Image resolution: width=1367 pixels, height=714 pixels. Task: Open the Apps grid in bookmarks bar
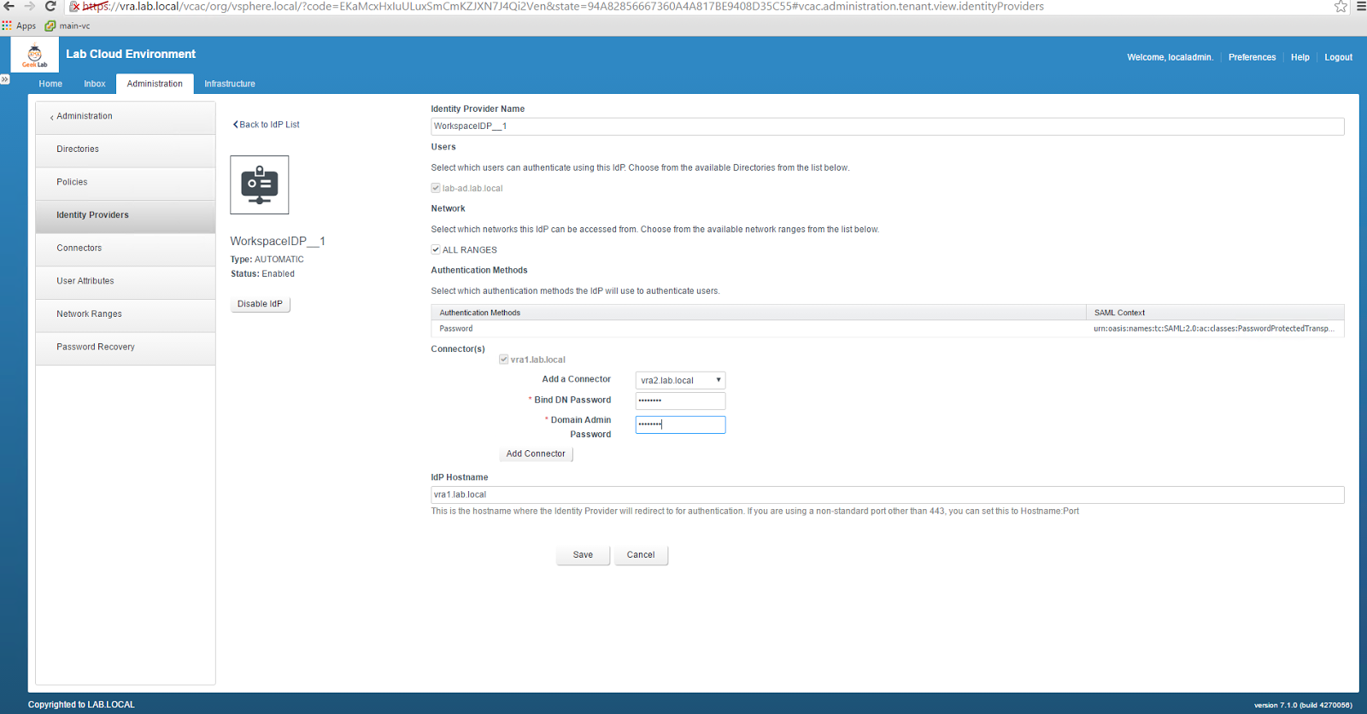[x=19, y=26]
